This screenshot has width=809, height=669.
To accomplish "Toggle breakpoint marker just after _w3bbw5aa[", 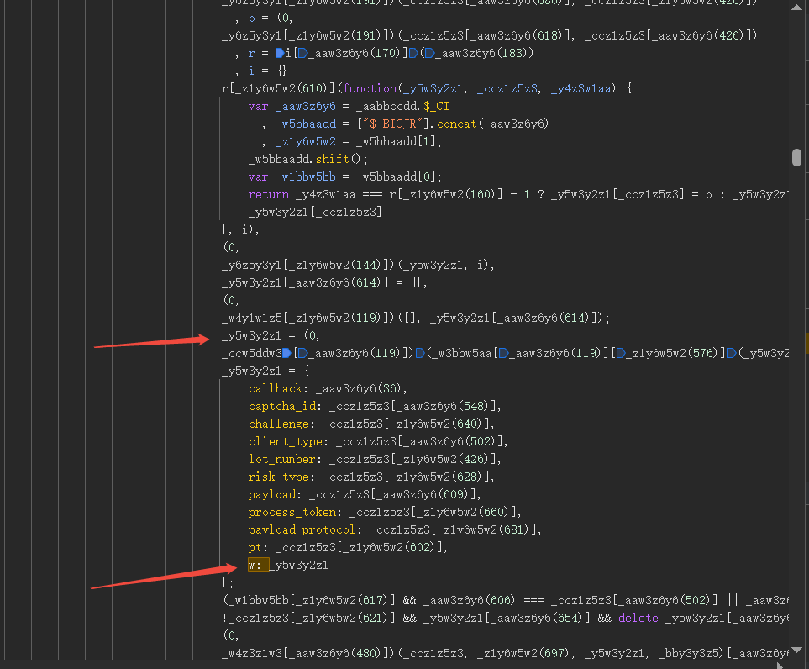I will (503, 353).
